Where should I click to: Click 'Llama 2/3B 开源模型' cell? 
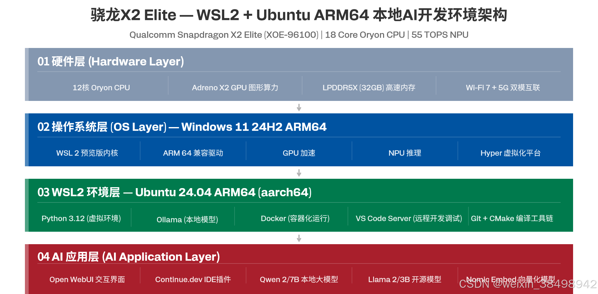pos(405,279)
